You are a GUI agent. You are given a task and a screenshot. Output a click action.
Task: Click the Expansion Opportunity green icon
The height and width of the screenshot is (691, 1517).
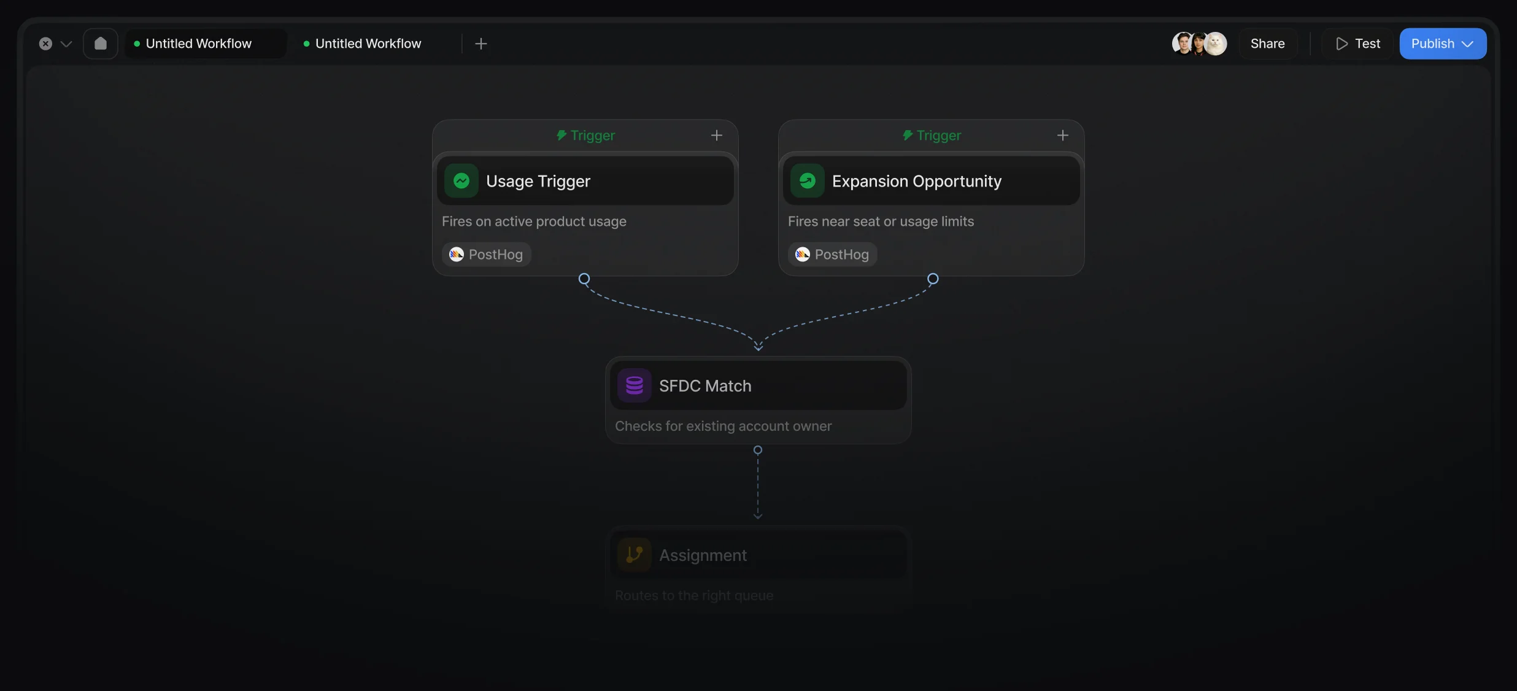pos(808,181)
